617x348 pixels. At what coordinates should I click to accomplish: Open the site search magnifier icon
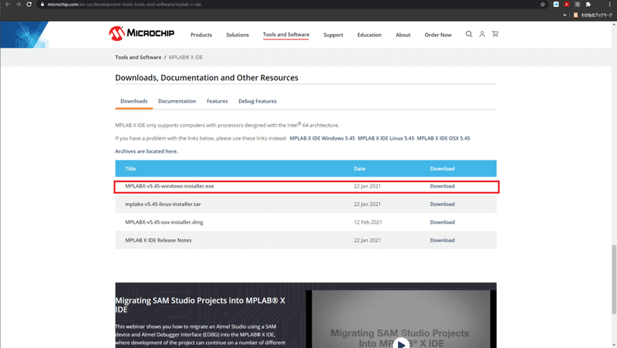(x=469, y=34)
